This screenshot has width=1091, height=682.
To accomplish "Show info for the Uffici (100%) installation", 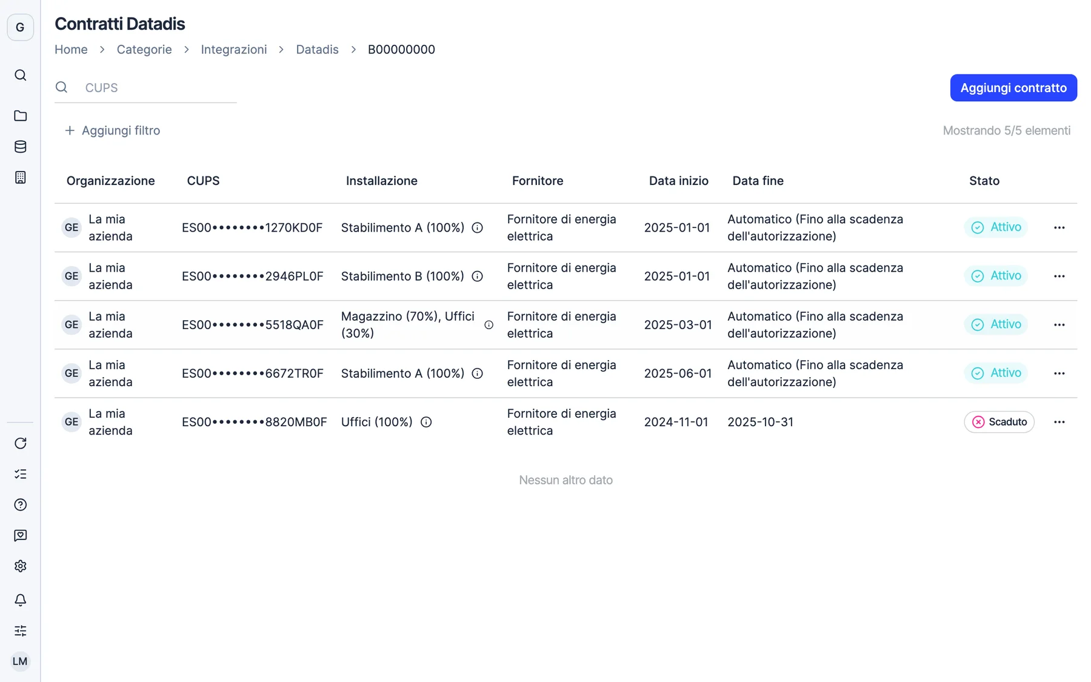I will coord(426,422).
